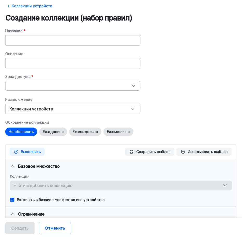
Task: Click the back chevron icon beside Коллекции устройств
Action: [8, 6]
